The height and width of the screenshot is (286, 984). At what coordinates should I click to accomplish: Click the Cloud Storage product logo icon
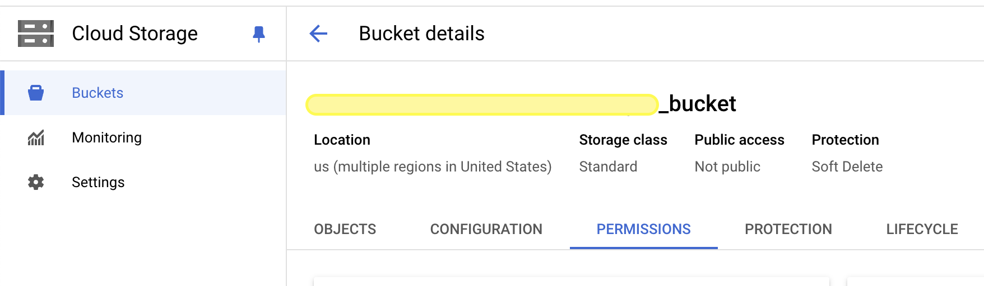point(36,34)
